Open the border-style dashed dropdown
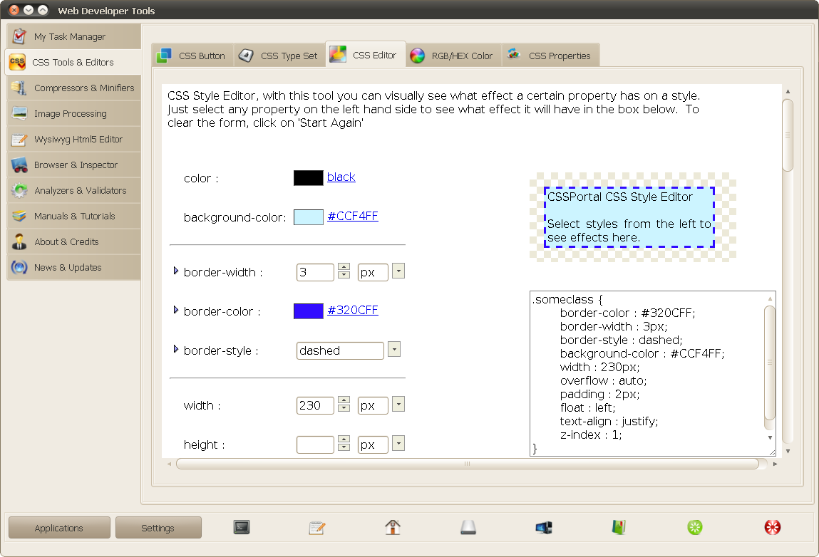819x557 pixels. click(394, 349)
